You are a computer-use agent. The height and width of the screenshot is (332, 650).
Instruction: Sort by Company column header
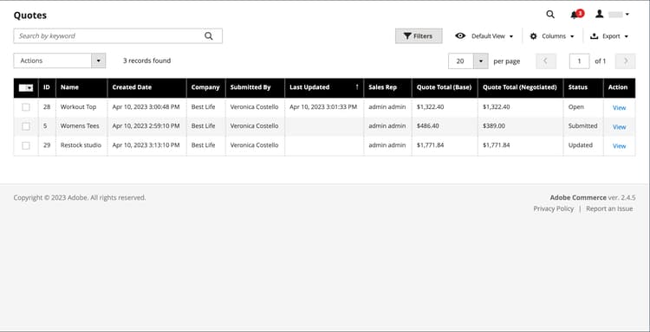click(x=205, y=87)
